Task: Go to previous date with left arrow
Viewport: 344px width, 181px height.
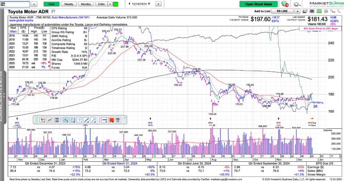Action: coord(129,4)
